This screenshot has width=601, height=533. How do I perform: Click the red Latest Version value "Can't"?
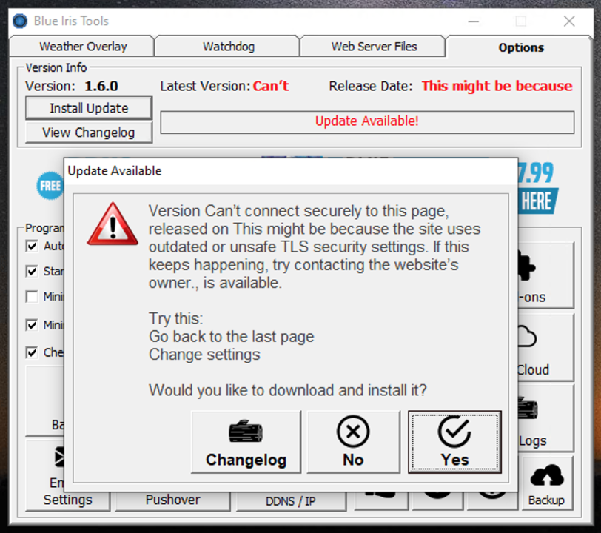pos(271,87)
